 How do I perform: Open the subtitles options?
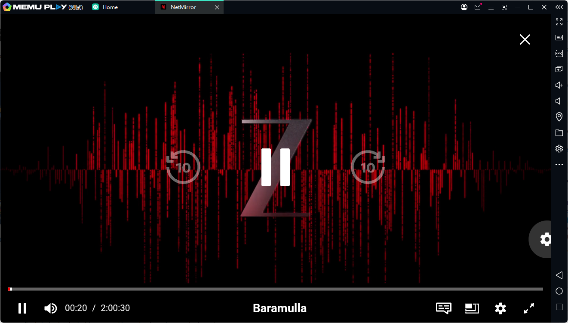443,308
